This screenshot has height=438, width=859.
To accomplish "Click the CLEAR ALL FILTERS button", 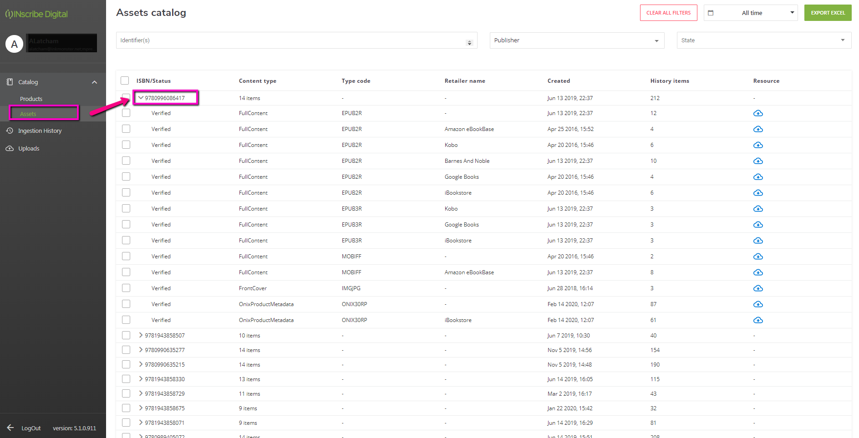I will (668, 13).
